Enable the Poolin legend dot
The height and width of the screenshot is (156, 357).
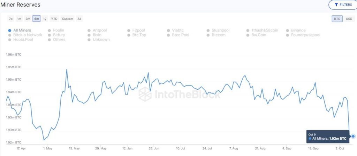(50, 31)
